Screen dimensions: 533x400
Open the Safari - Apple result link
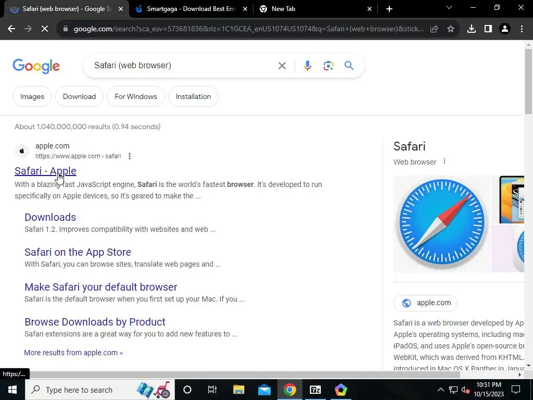tap(45, 171)
